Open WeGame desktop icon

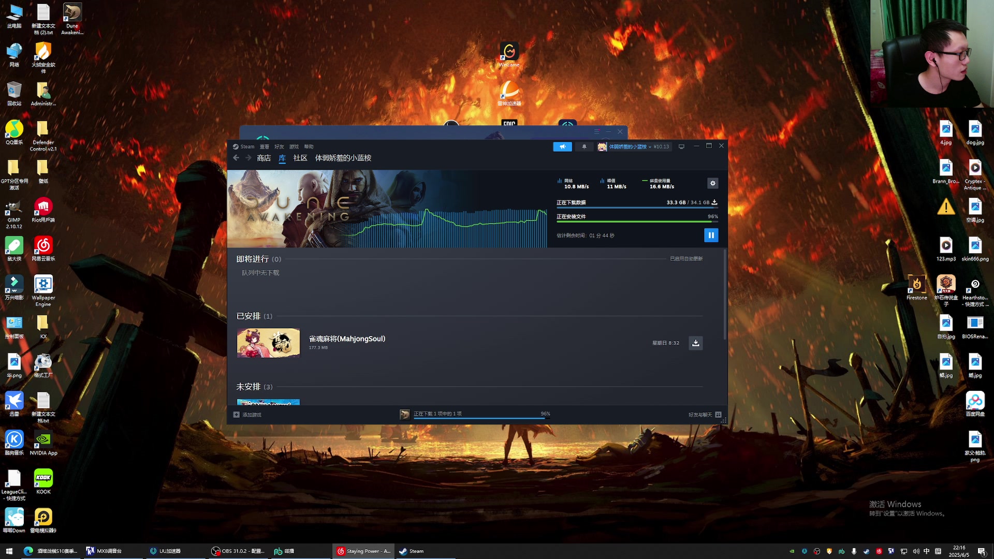click(x=509, y=55)
